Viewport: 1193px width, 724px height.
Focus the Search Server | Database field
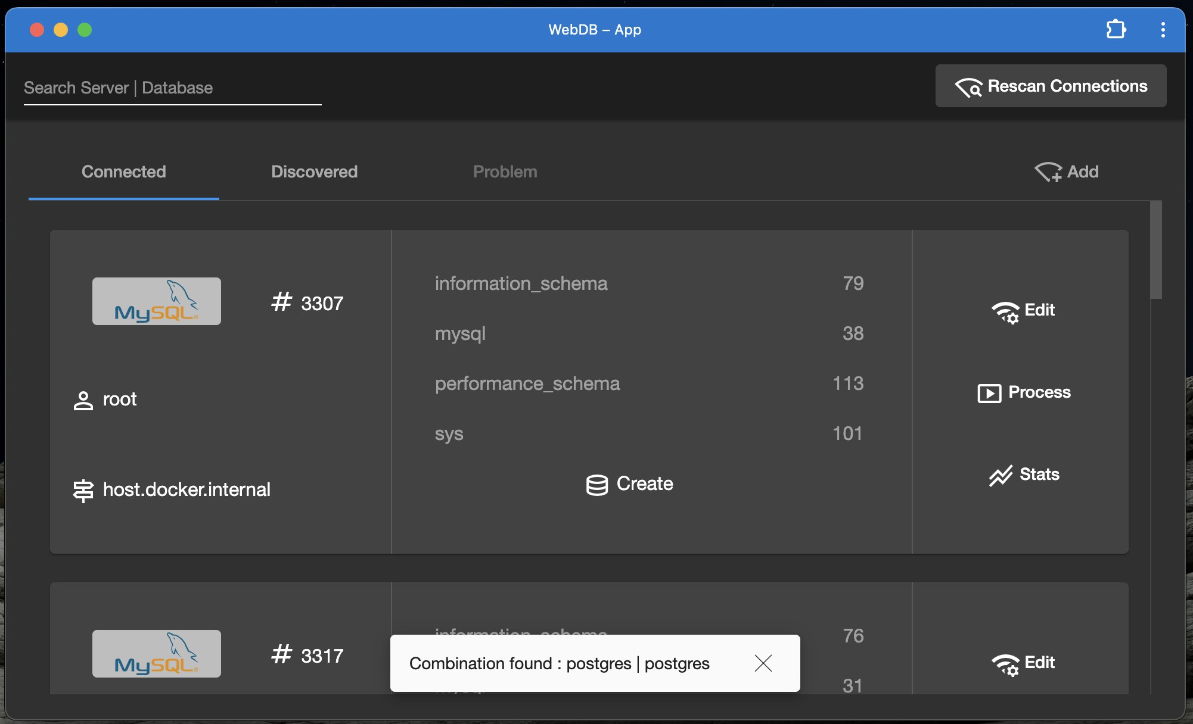click(x=172, y=88)
